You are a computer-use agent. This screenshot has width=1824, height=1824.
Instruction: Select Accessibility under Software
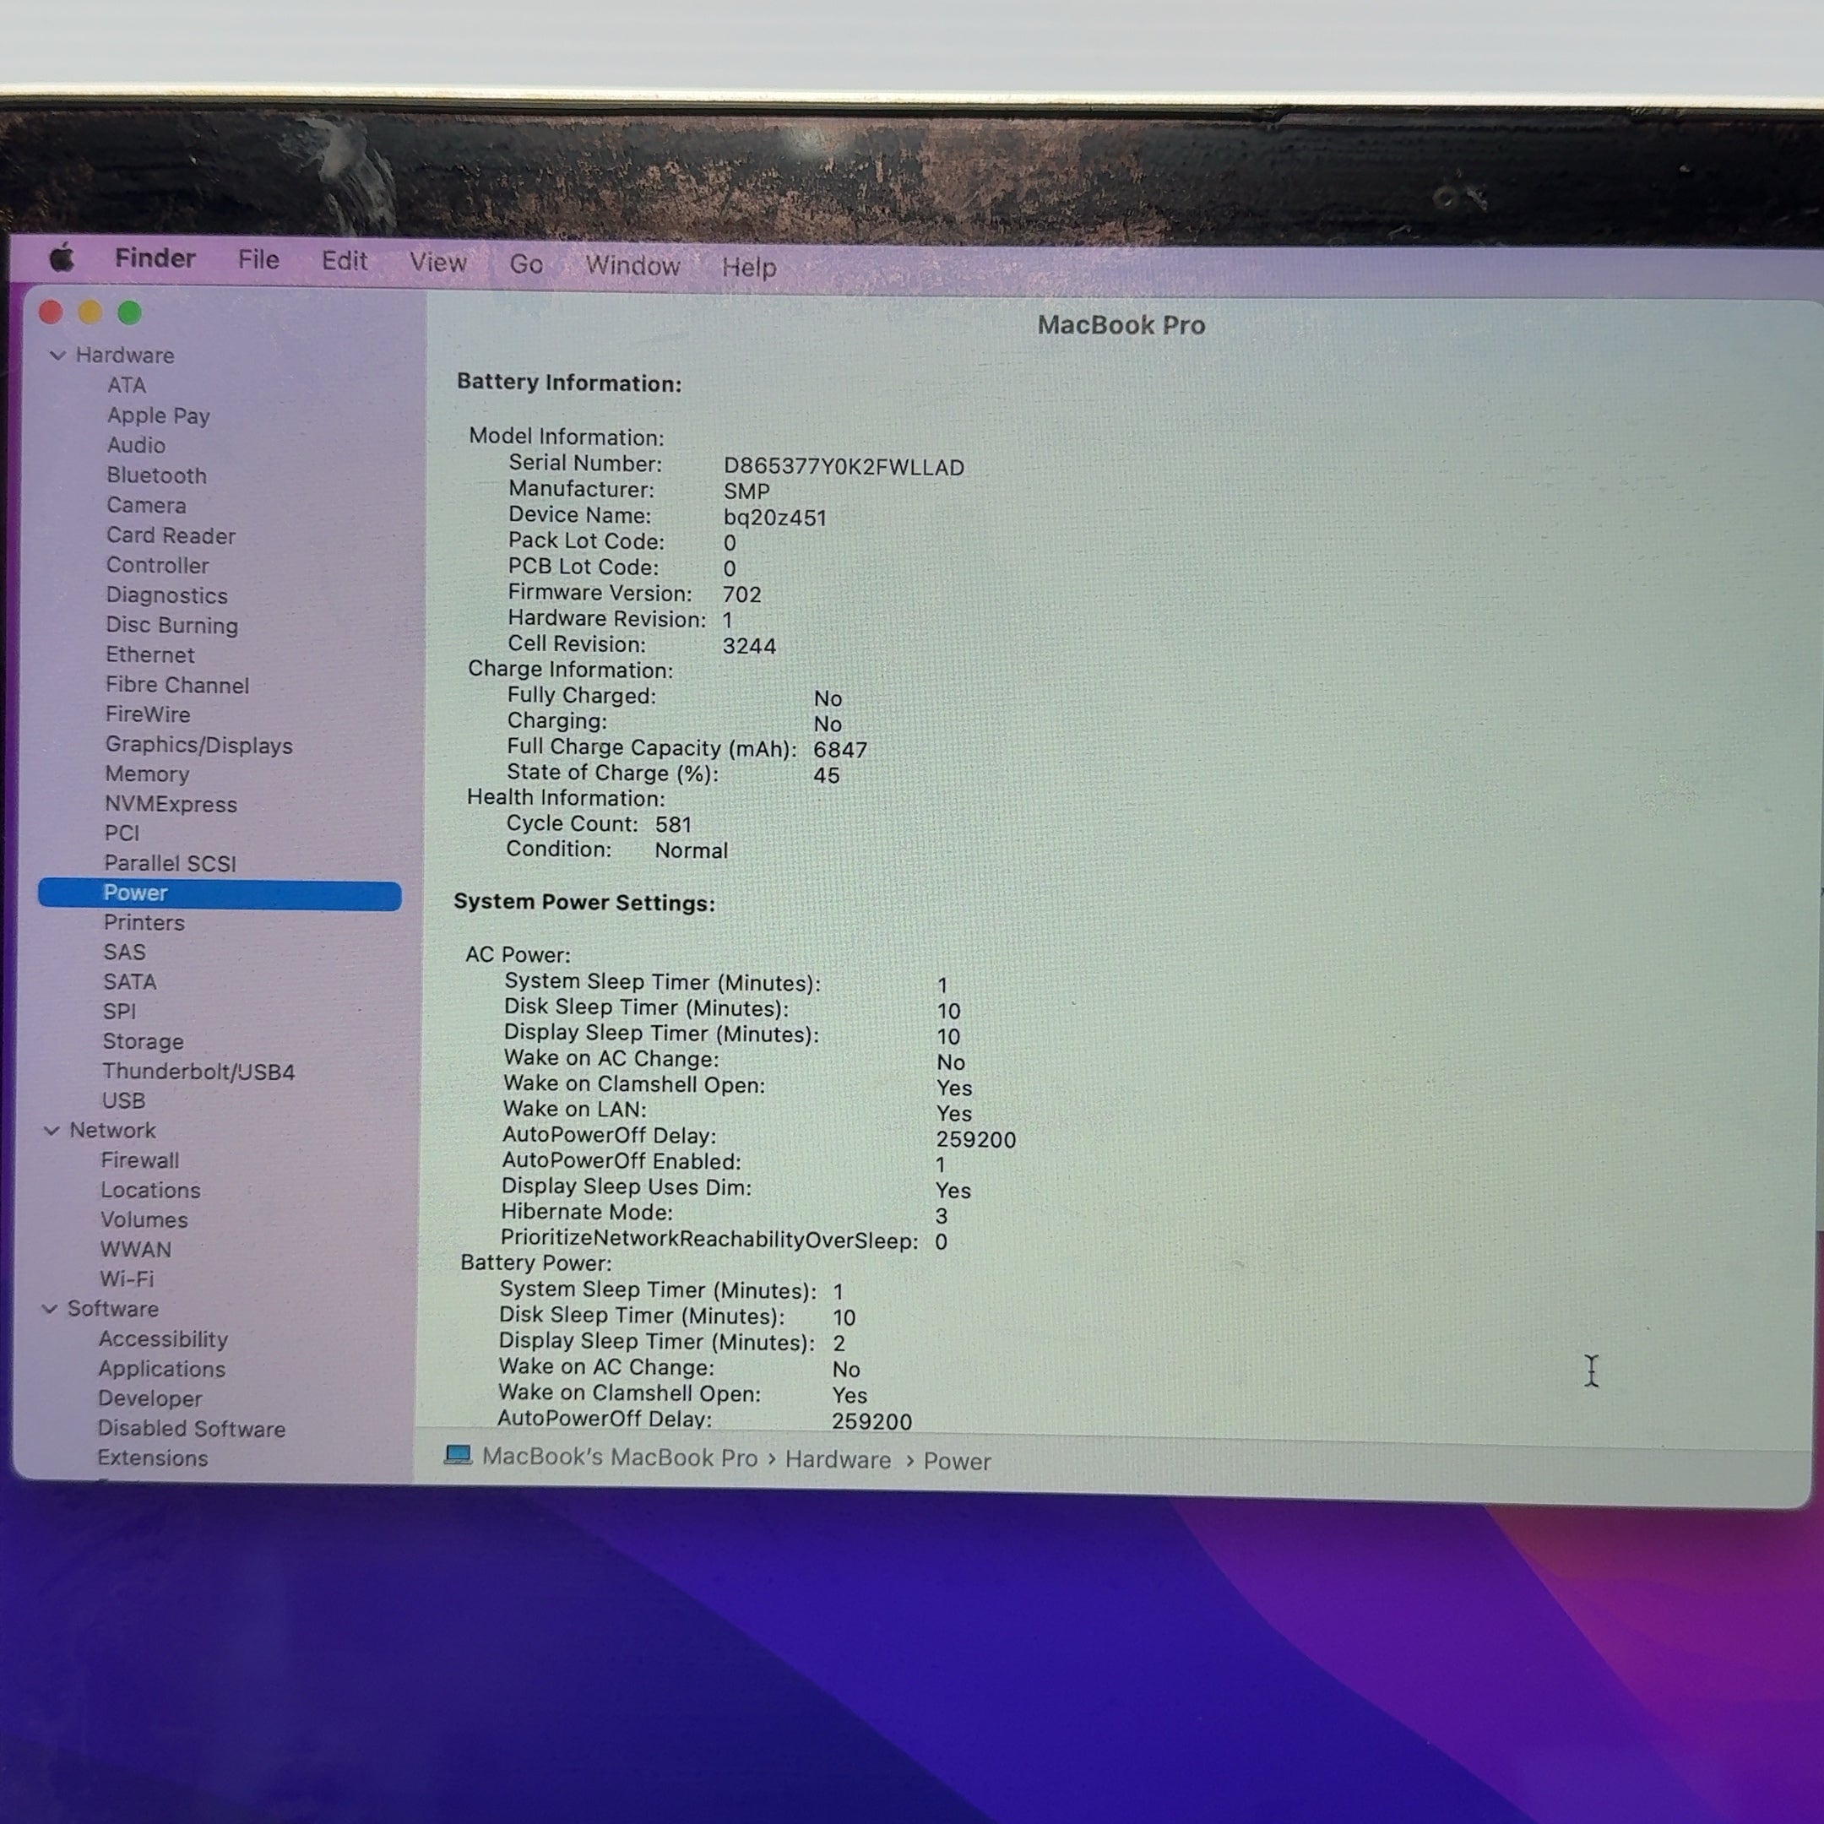[x=163, y=1338]
